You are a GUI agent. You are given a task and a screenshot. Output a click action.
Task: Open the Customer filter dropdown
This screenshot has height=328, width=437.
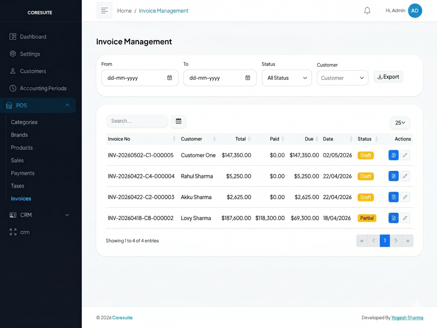tap(342, 78)
